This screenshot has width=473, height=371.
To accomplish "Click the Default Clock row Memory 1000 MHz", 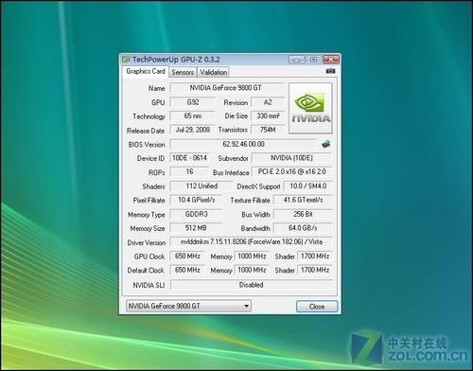I will (x=252, y=270).
